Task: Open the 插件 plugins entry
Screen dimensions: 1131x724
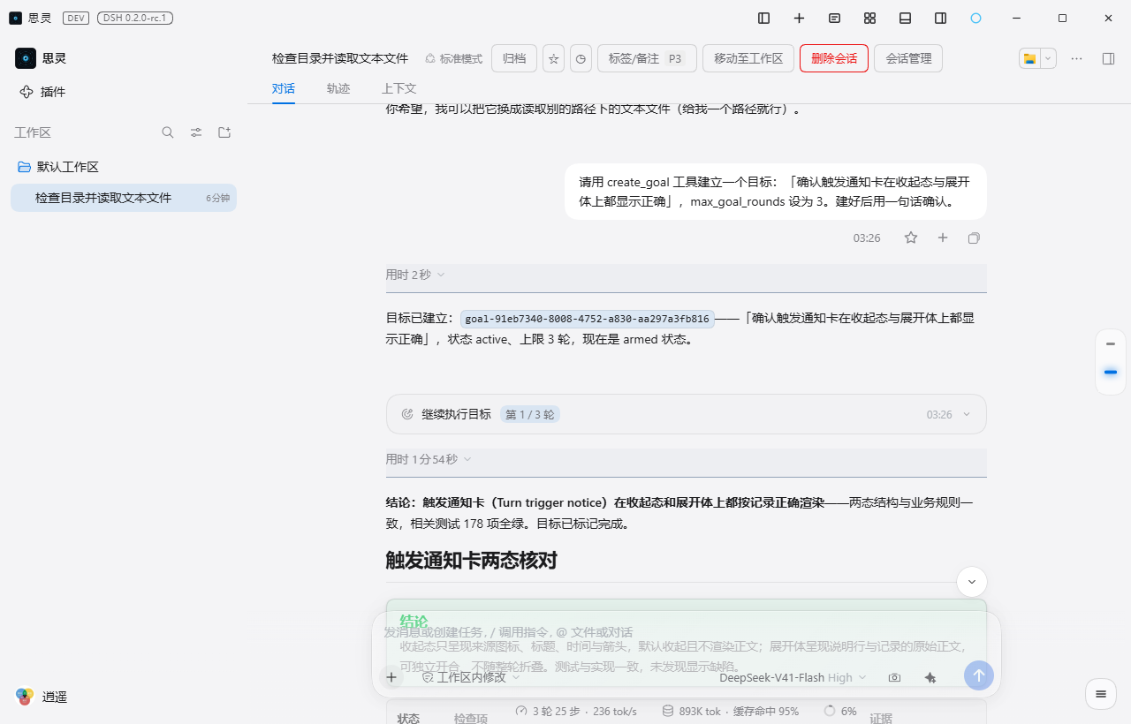Action: 42,92
